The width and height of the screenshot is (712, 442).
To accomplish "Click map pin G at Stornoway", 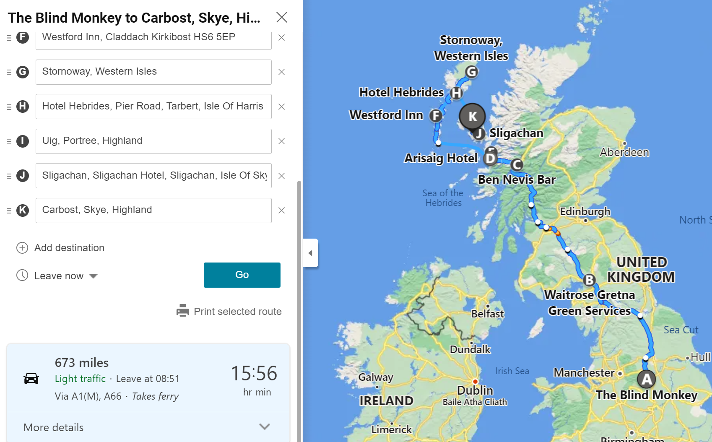I will [472, 72].
